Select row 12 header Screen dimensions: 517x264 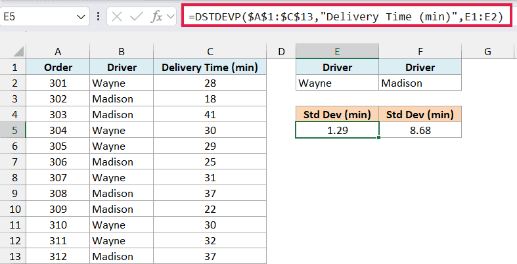(x=14, y=240)
